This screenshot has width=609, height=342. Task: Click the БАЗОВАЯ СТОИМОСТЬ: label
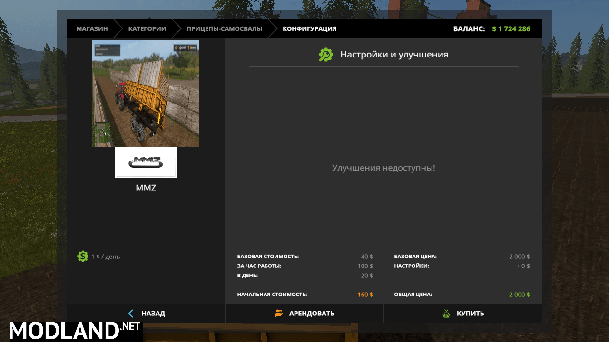click(x=268, y=256)
